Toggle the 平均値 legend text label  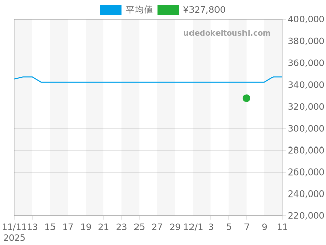[x=139, y=10]
